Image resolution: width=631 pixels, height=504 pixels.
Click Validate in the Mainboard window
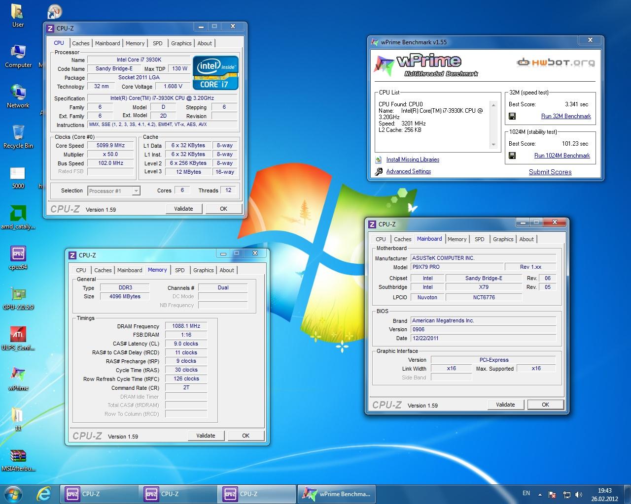tap(505, 405)
